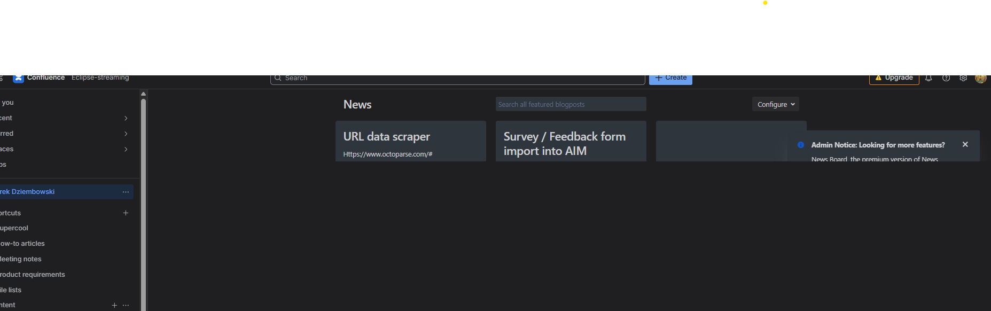This screenshot has width=991, height=311.
Task: Open Survey / Feedback form import into AIM
Action: coord(565,144)
